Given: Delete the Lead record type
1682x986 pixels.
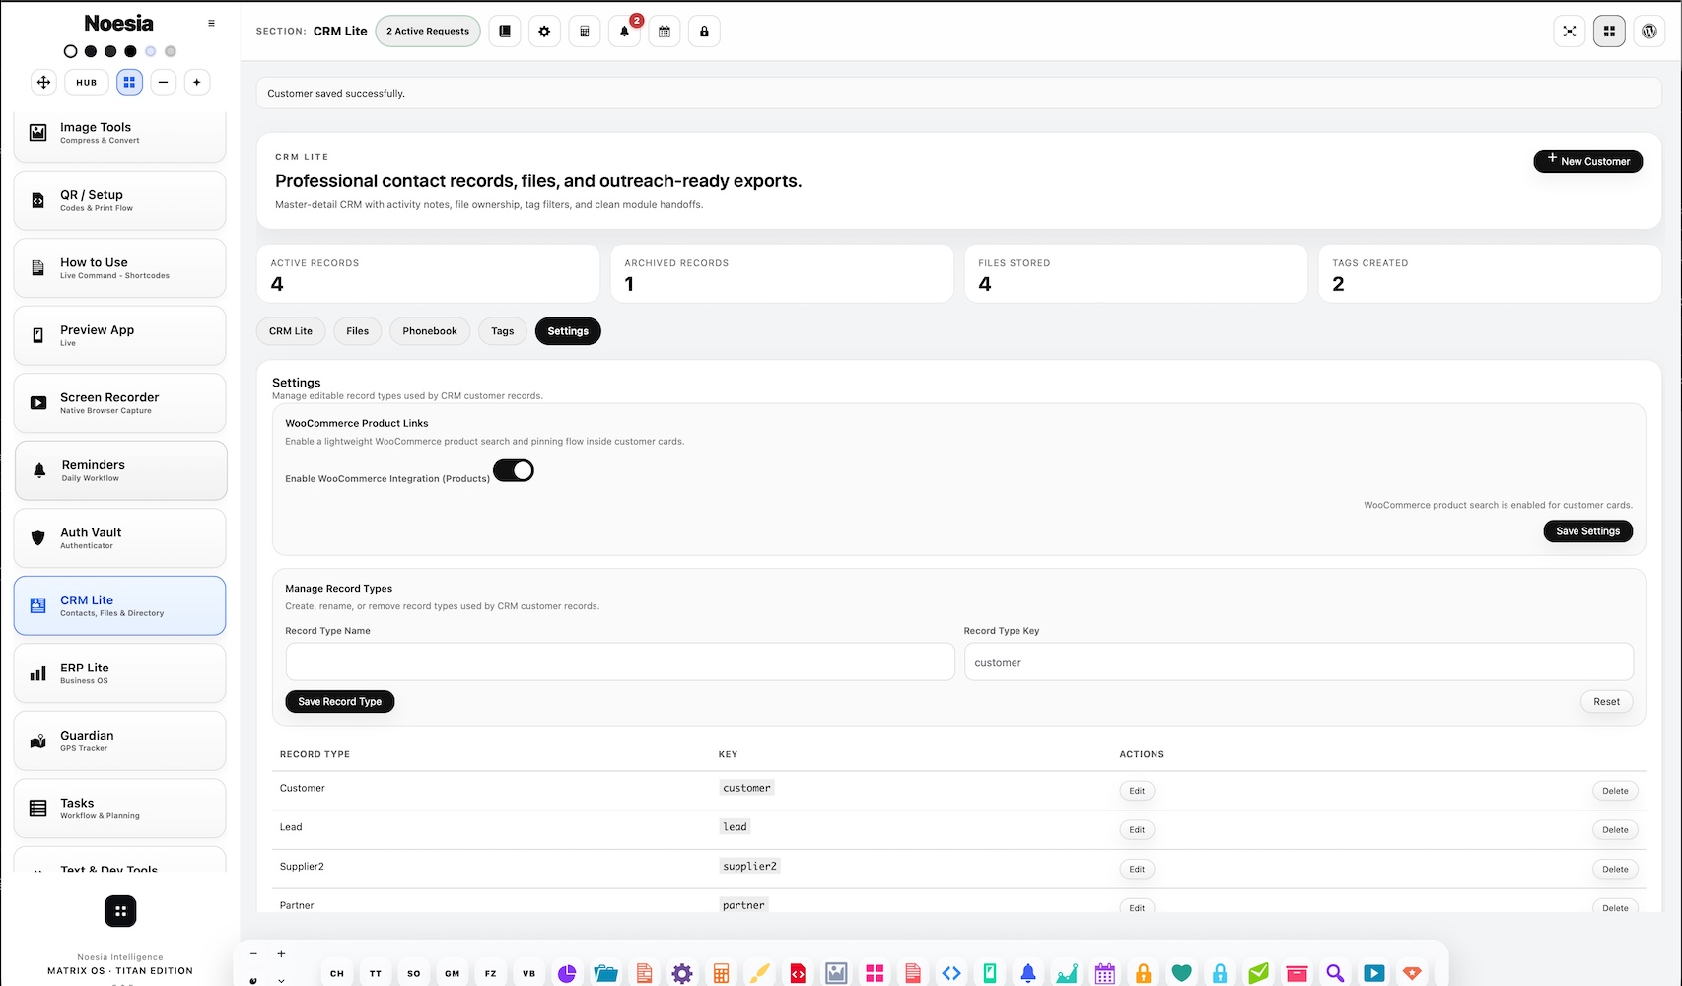Looking at the screenshot, I should (x=1615, y=830).
